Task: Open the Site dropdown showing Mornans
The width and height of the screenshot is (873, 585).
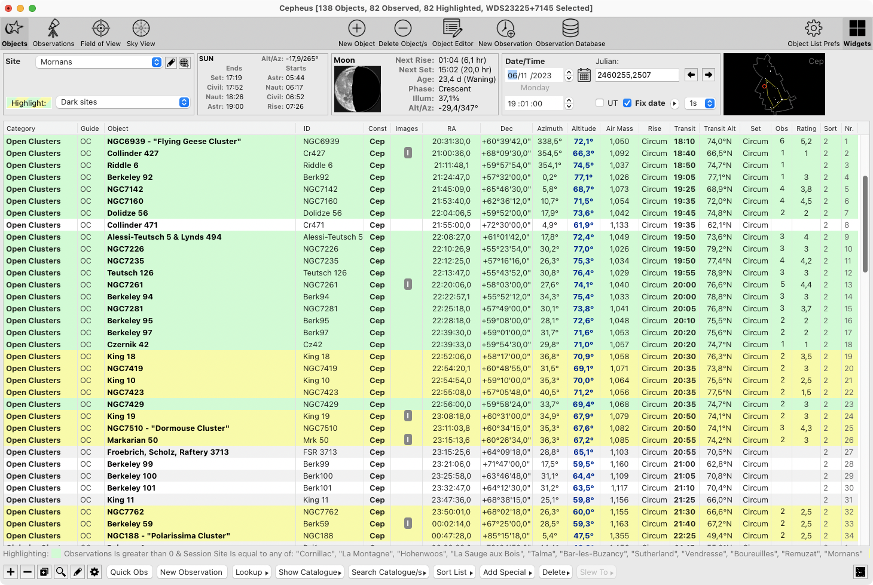Action: (99, 62)
